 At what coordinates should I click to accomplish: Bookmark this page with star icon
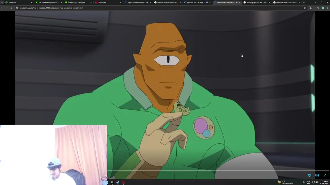tap(305, 8)
